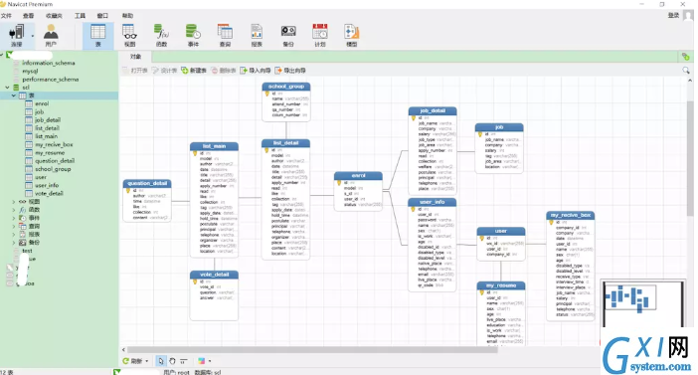Open the 工具 menu

coord(80,16)
